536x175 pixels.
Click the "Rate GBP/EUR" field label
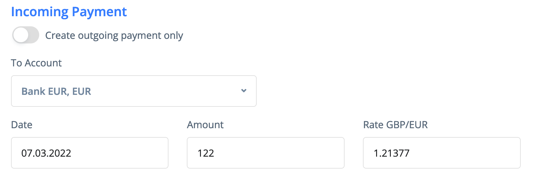(395, 125)
